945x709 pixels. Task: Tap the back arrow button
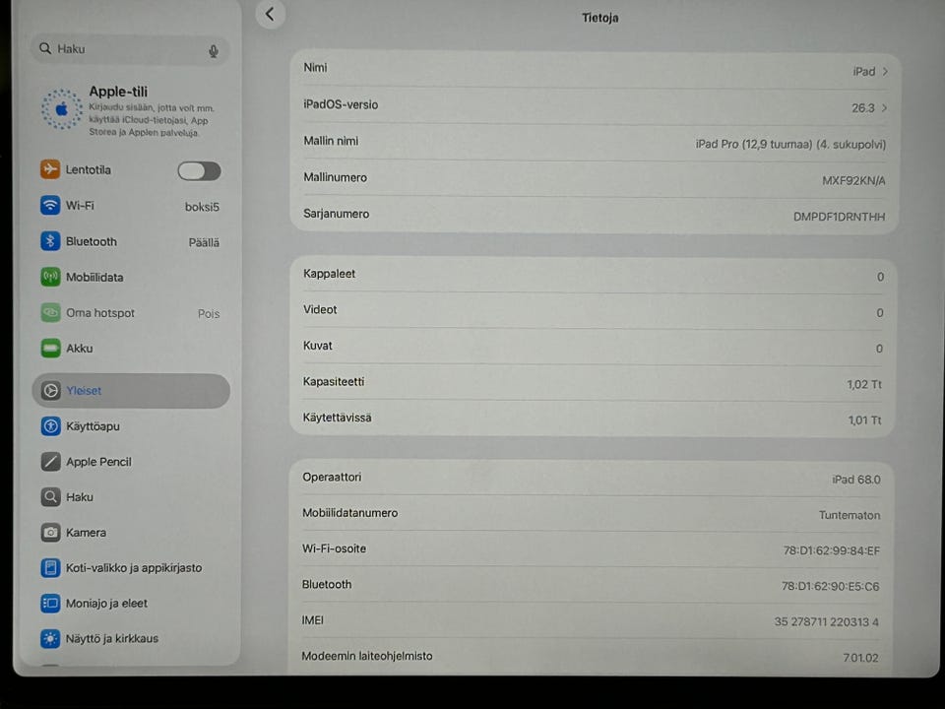(x=270, y=14)
